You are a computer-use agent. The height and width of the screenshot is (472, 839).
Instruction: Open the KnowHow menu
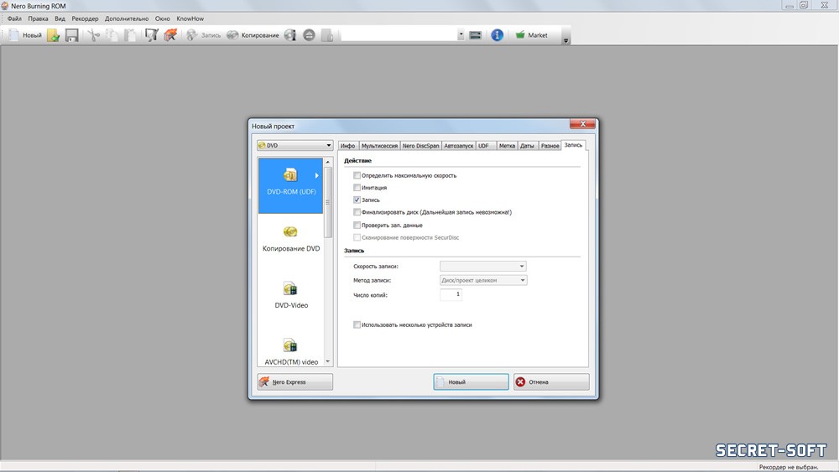coord(190,18)
